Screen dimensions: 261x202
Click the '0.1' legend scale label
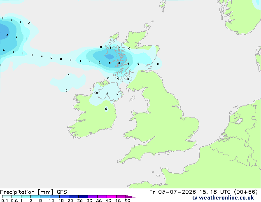tap(5, 200)
